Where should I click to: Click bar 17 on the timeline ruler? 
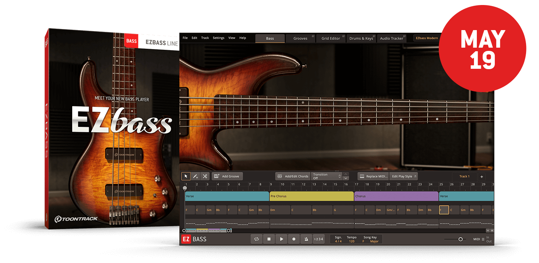coord(356,184)
